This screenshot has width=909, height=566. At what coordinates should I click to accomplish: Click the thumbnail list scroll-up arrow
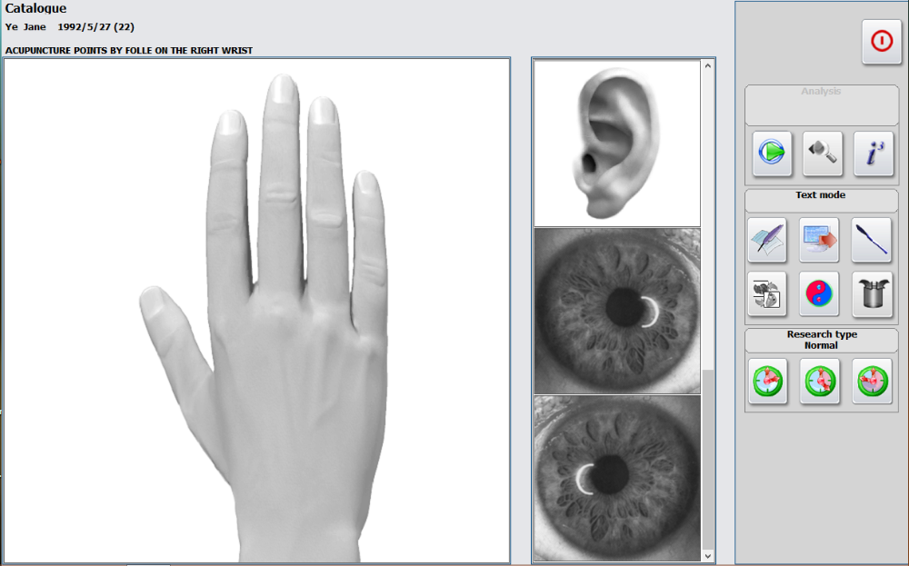pos(708,66)
